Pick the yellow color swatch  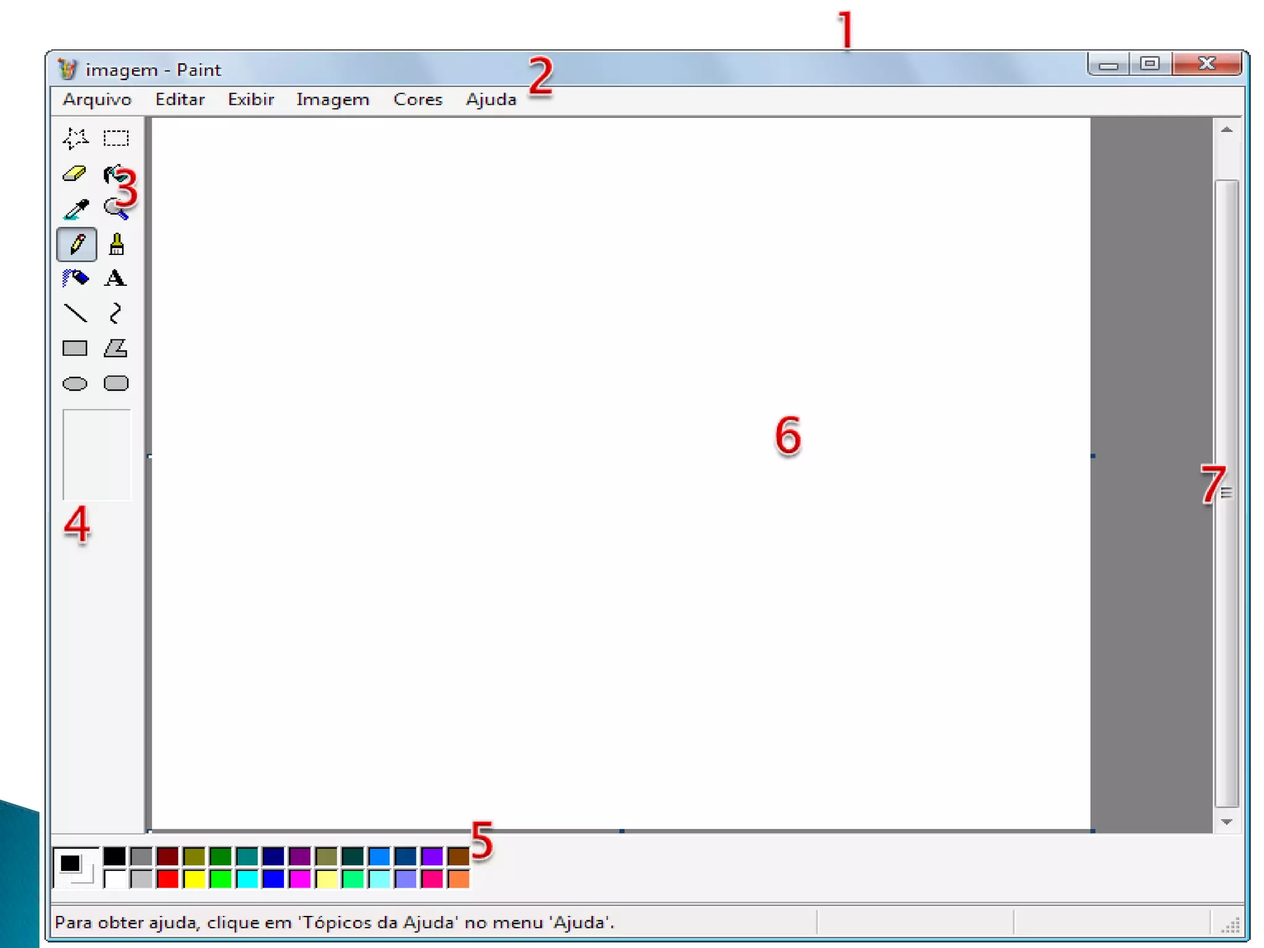[194, 879]
